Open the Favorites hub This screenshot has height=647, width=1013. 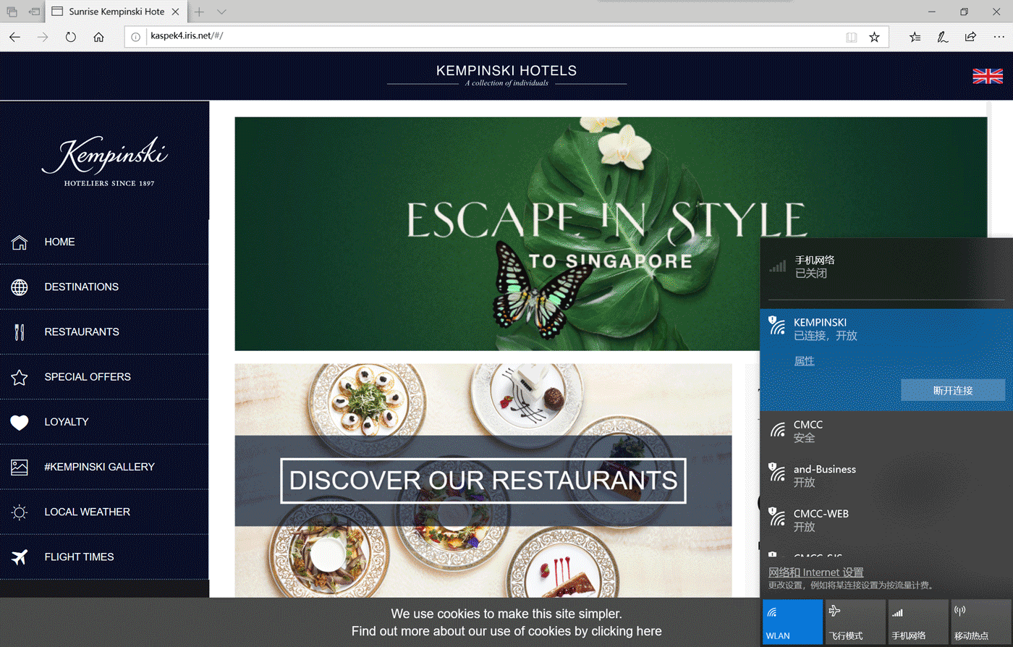915,37
